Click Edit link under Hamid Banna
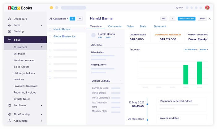Image resolution: width=217 pixels, height=129 pixels. [x=100, y=38]
